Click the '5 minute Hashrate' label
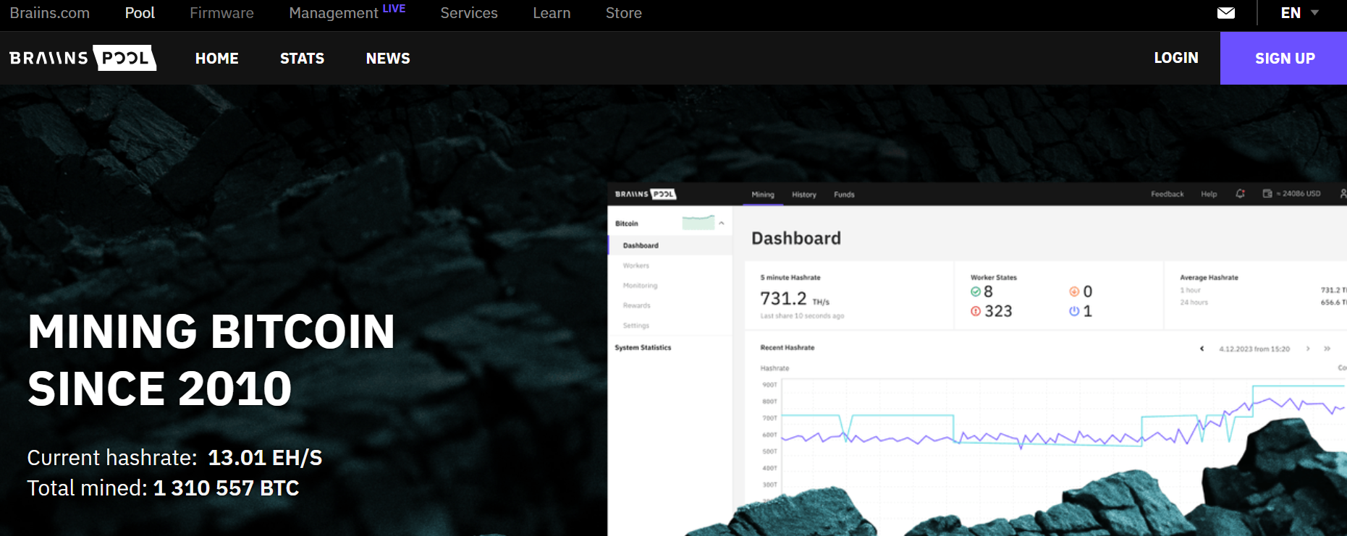The image size is (1347, 536). (790, 278)
